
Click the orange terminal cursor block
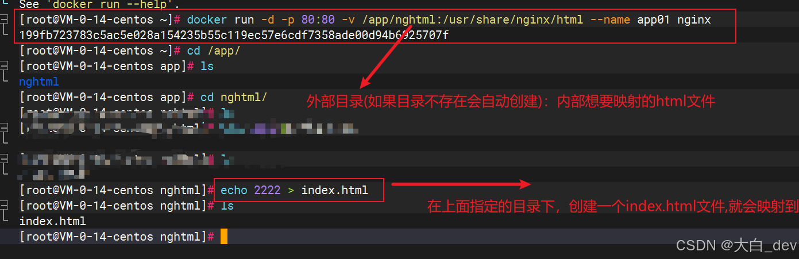click(x=223, y=236)
